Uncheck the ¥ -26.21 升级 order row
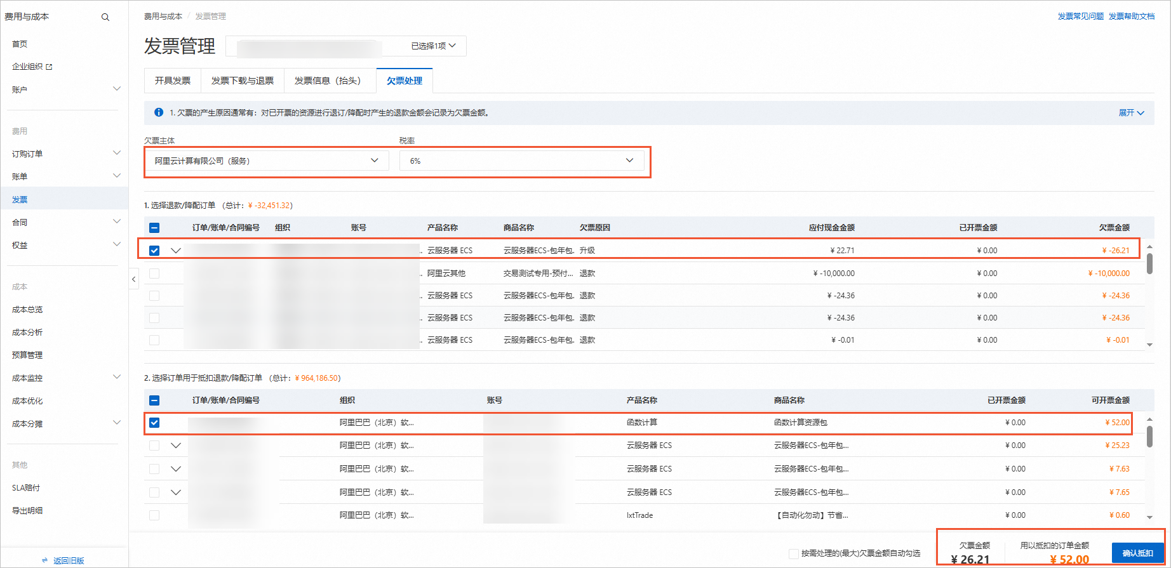The image size is (1171, 568). pyautogui.click(x=154, y=251)
